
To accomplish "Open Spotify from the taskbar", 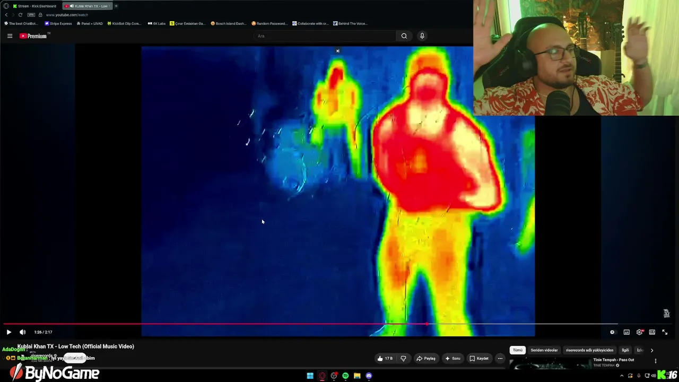I will pyautogui.click(x=345, y=376).
